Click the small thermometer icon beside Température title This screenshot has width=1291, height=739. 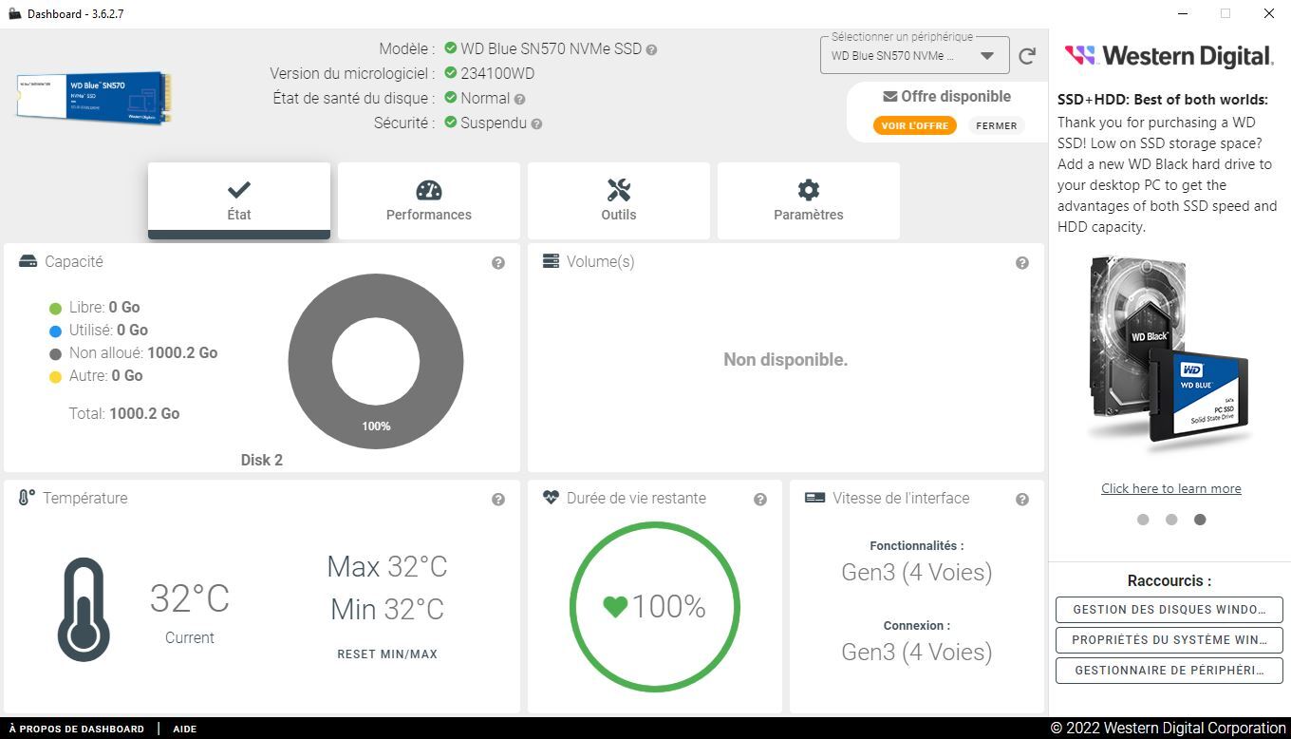pyautogui.click(x=27, y=498)
